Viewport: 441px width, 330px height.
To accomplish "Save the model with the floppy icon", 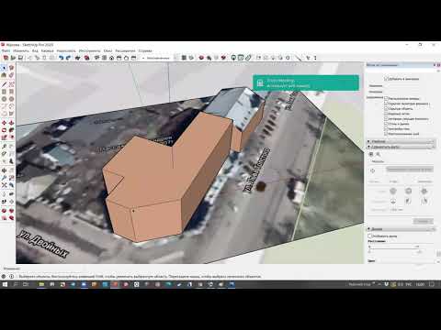I will point(20,58).
